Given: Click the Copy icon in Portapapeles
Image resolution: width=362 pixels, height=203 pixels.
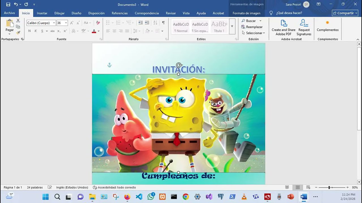Looking at the screenshot, I should tap(18, 27).
